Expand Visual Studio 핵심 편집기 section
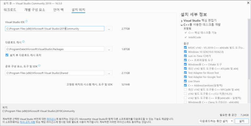 [x=182, y=21]
